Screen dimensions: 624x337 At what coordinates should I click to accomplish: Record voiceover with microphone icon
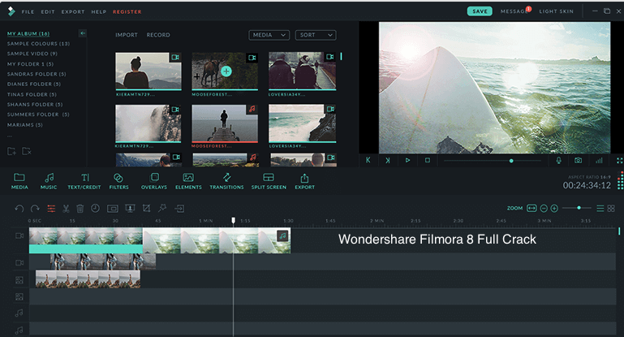tap(559, 160)
